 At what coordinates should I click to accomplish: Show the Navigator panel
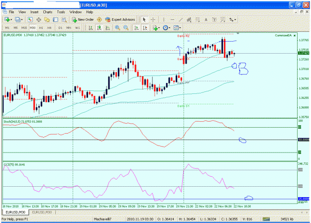tap(47, 19)
